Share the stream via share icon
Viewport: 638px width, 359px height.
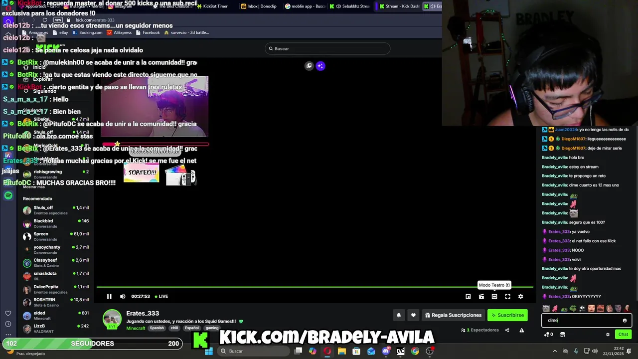click(x=507, y=330)
